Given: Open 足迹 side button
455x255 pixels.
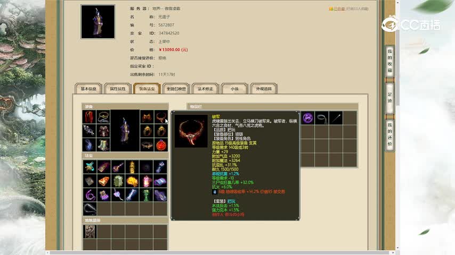Looking at the screenshot, I should 389,98.
